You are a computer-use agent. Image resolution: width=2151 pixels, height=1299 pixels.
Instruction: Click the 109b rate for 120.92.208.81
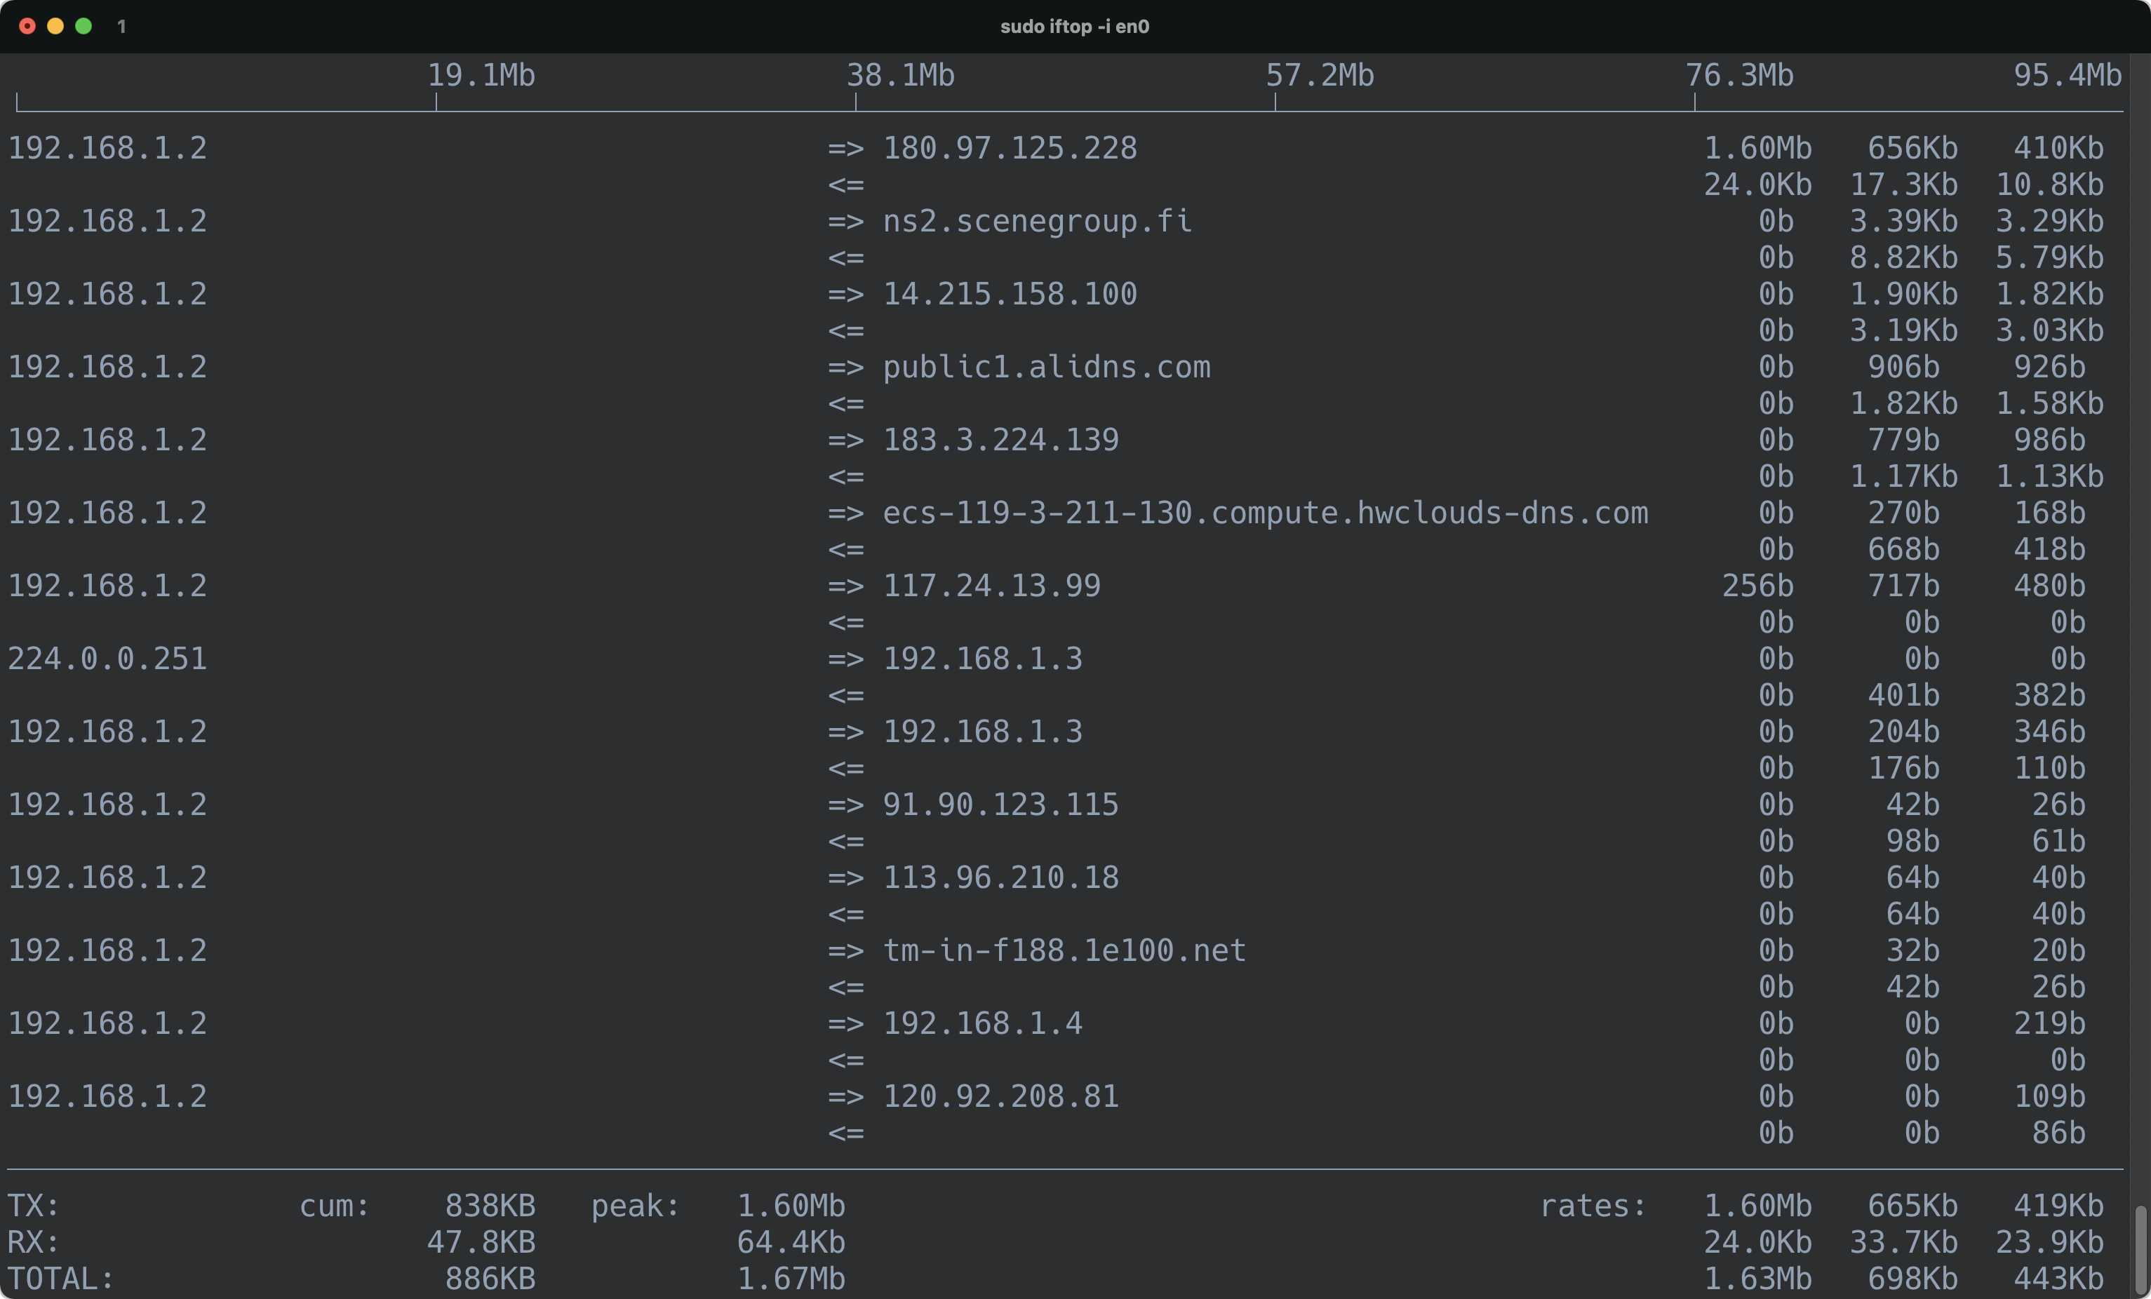[x=2050, y=1096]
